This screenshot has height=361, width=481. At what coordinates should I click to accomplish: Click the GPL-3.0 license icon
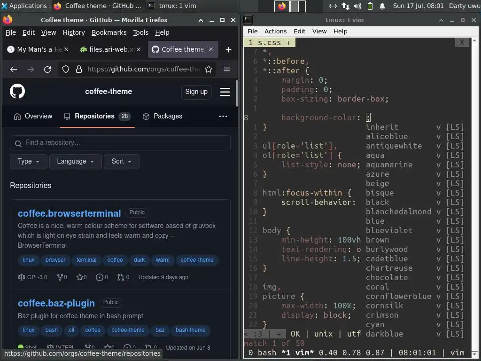(x=22, y=277)
